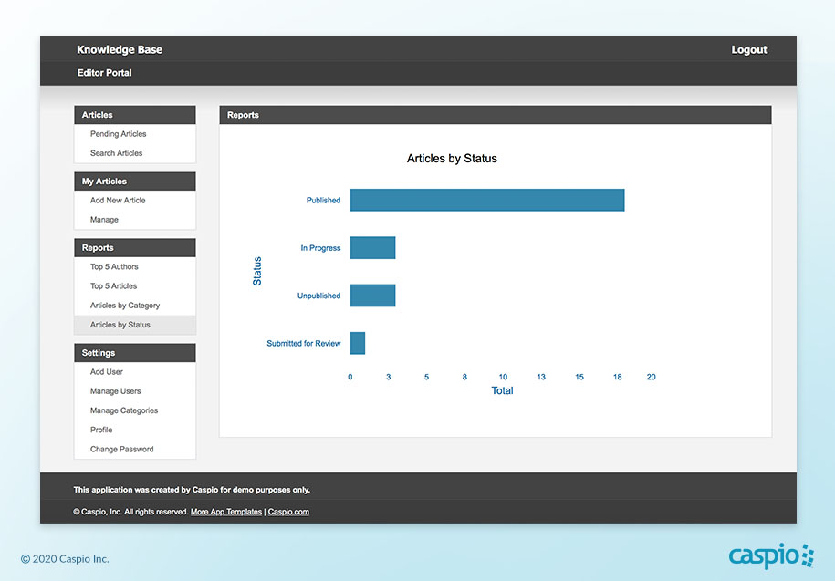View the Top 5 Articles report

[x=113, y=286]
